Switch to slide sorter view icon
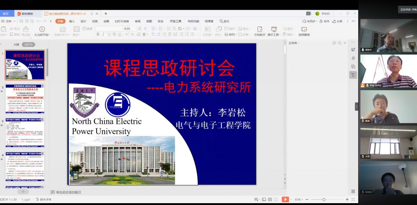This screenshot has height=205, width=417. (270, 200)
